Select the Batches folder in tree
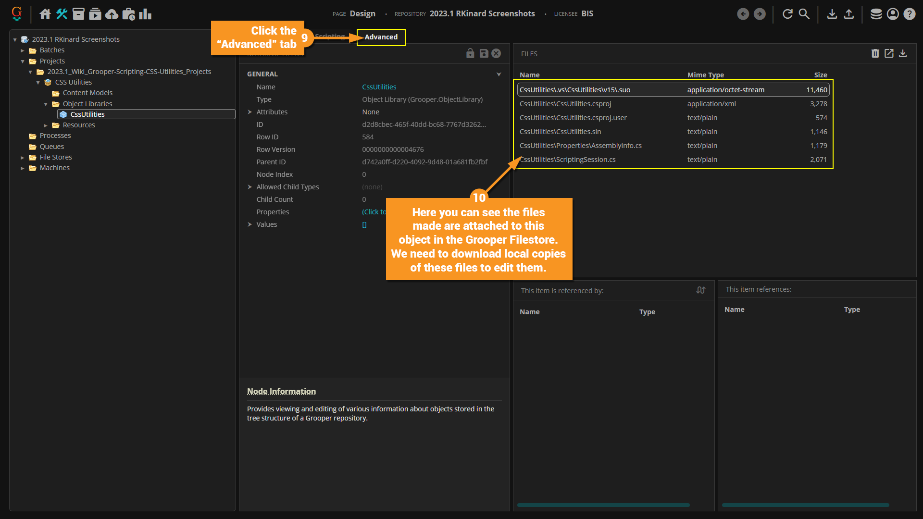Viewport: 923px width, 519px height. [x=52, y=50]
